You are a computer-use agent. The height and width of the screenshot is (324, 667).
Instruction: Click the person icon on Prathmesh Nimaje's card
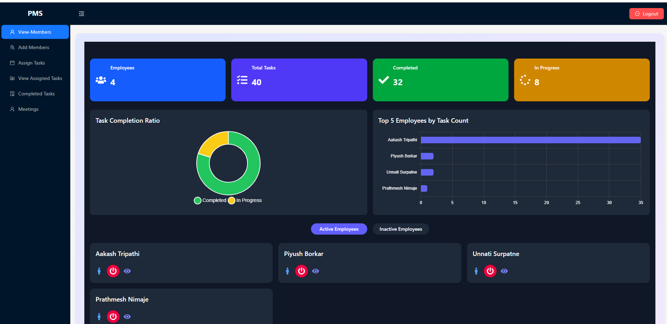coord(99,317)
